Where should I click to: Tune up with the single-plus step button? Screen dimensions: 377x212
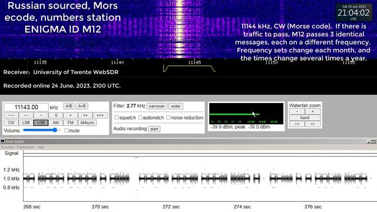[x=71, y=115]
